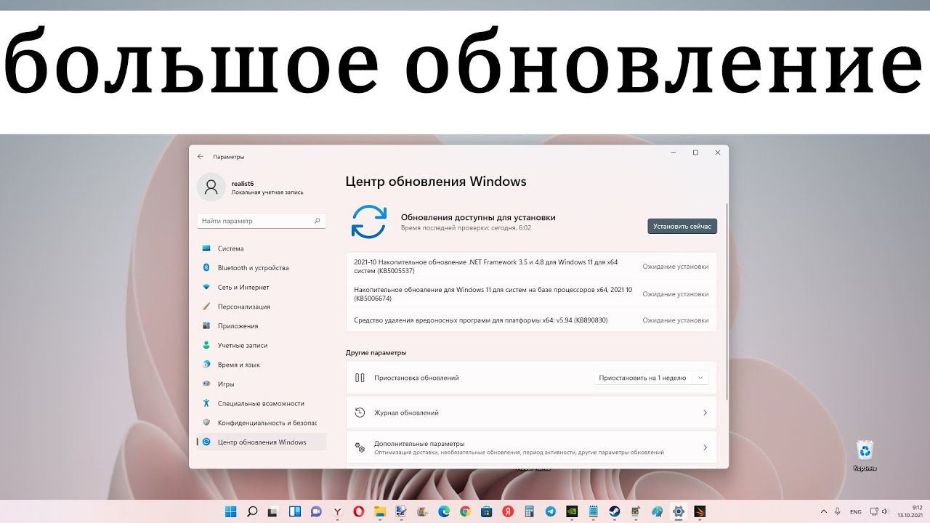Click the magnifier icon in the Settings search box
Image resolution: width=930 pixels, height=523 pixels.
(x=318, y=221)
